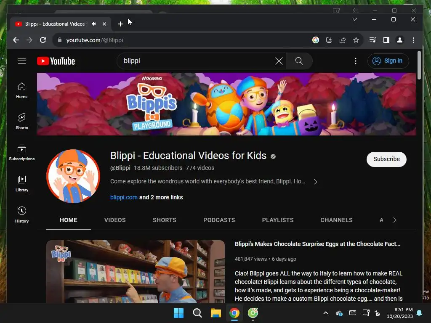The height and width of the screenshot is (323, 431).
Task: Open Subscriptions in the sidebar
Action: pos(22,153)
